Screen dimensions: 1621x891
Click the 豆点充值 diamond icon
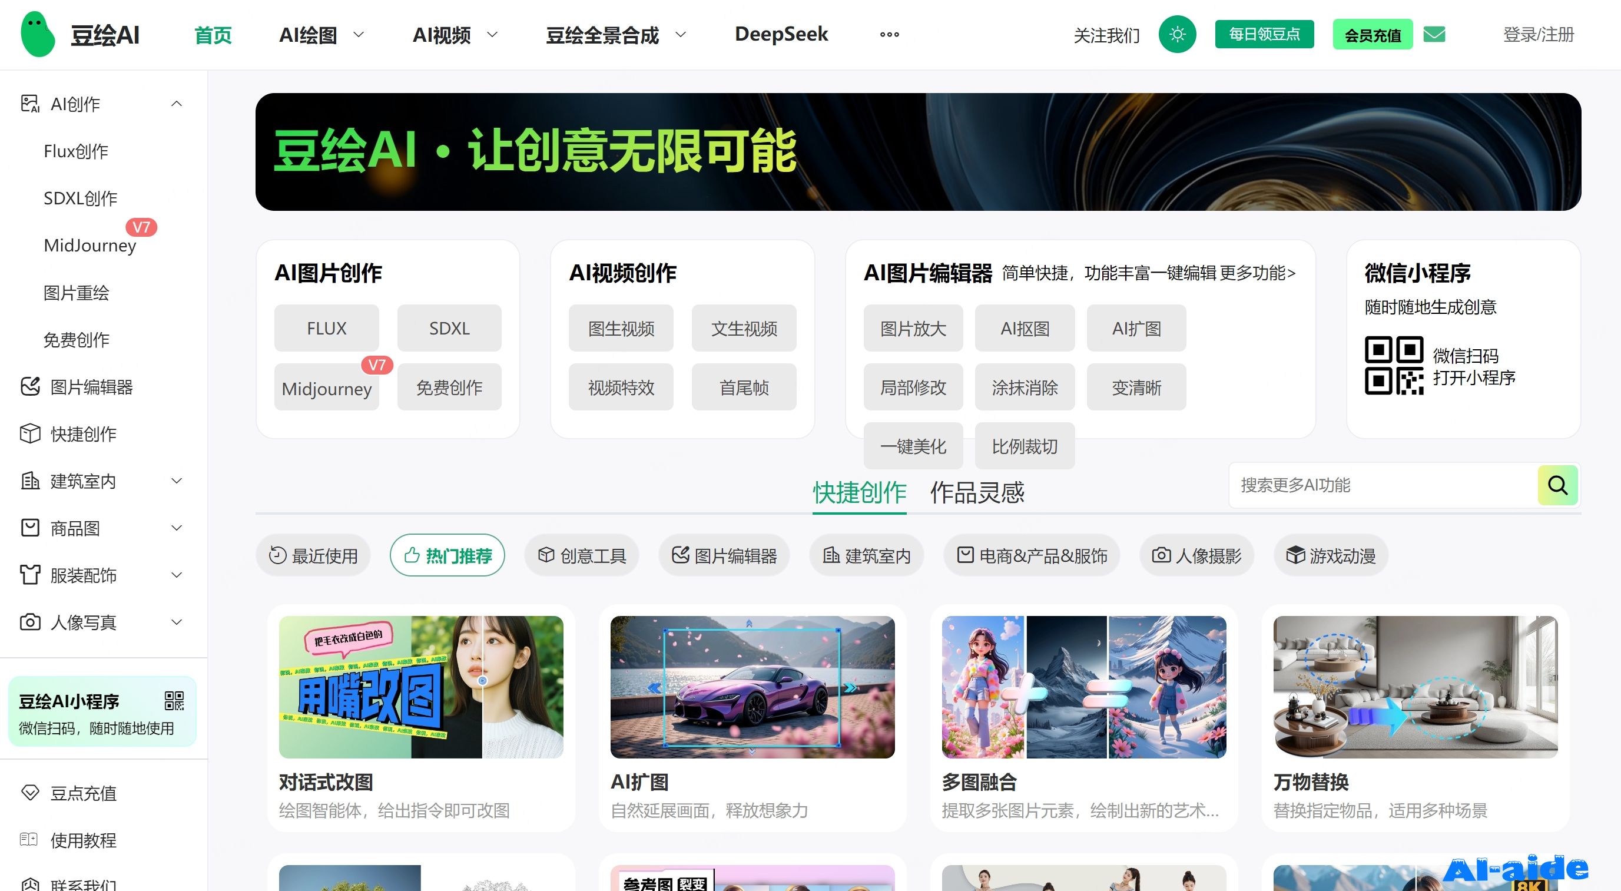click(29, 793)
